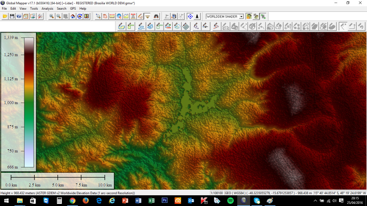Open Google Chrome from the taskbar
Image resolution: width=367 pixels, height=206 pixels.
click(72, 201)
